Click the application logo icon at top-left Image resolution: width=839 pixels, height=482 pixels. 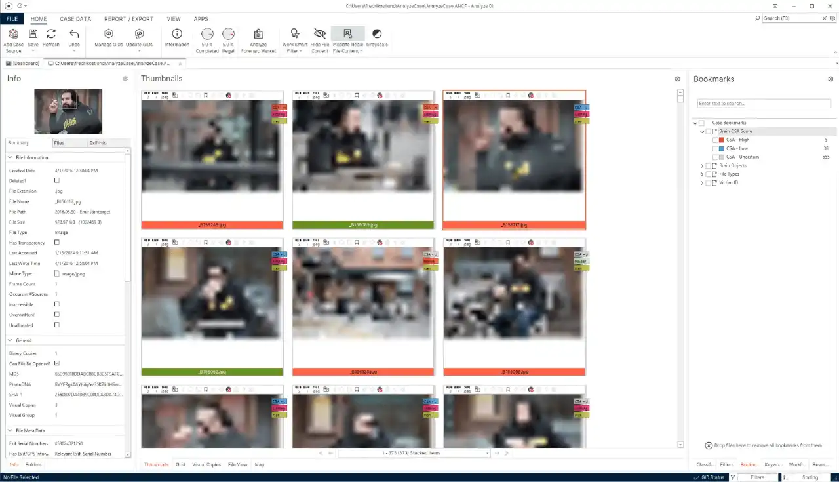click(x=9, y=6)
